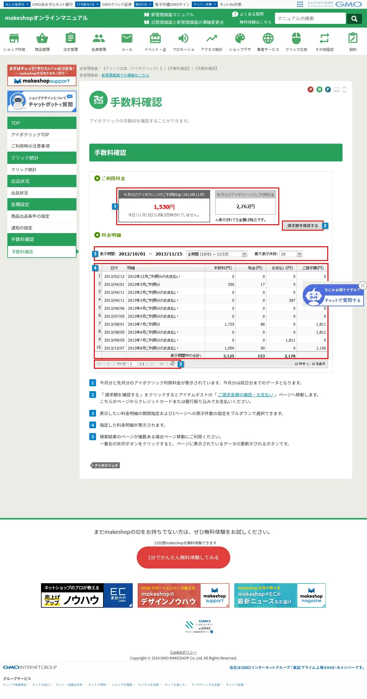Expand マーケティングを支援 group service
The width and height of the screenshot is (367, 699).
pos(207,685)
